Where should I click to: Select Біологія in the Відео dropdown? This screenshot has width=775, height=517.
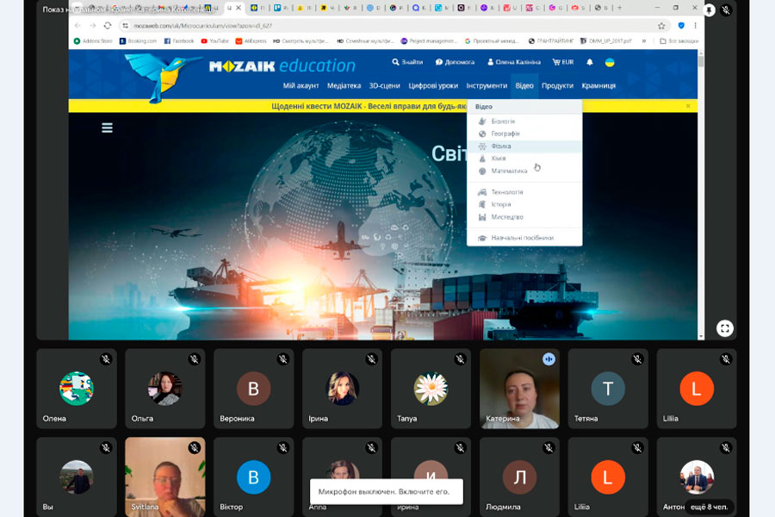524,121
